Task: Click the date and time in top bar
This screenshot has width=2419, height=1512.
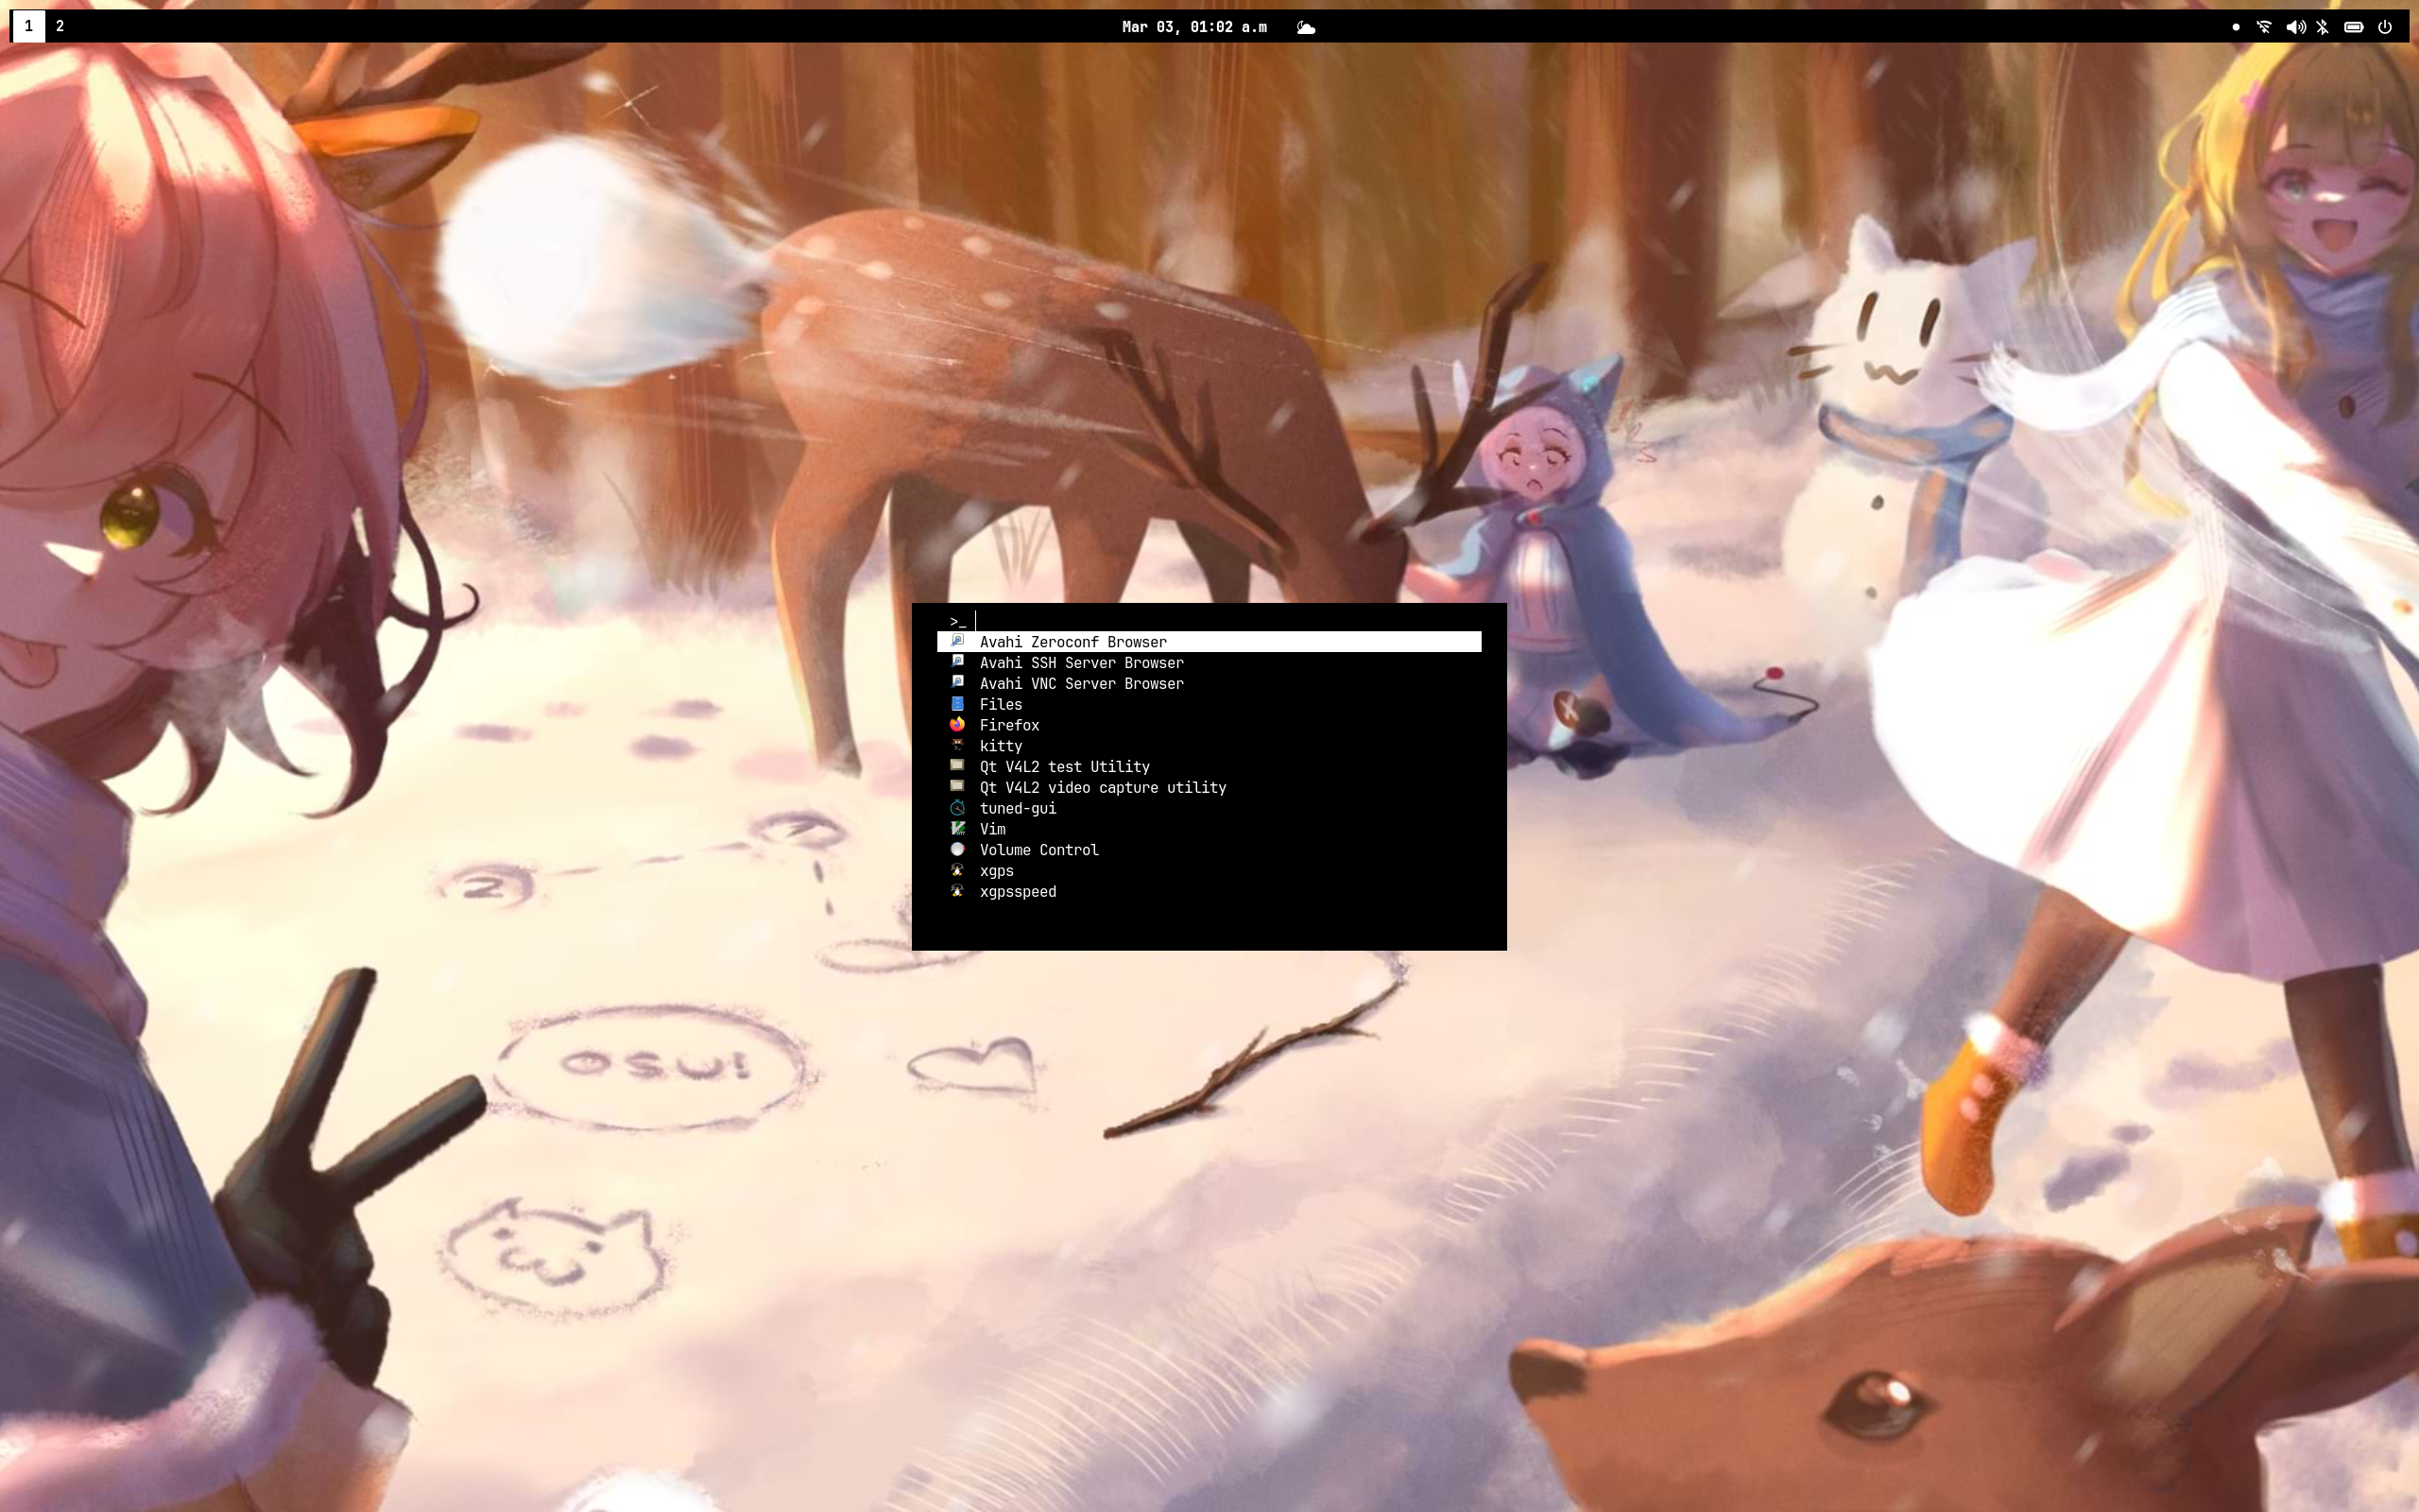Action: tap(1194, 27)
